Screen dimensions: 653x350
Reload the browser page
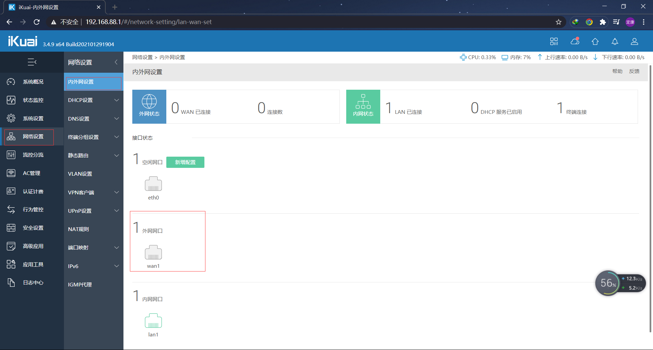pos(37,22)
